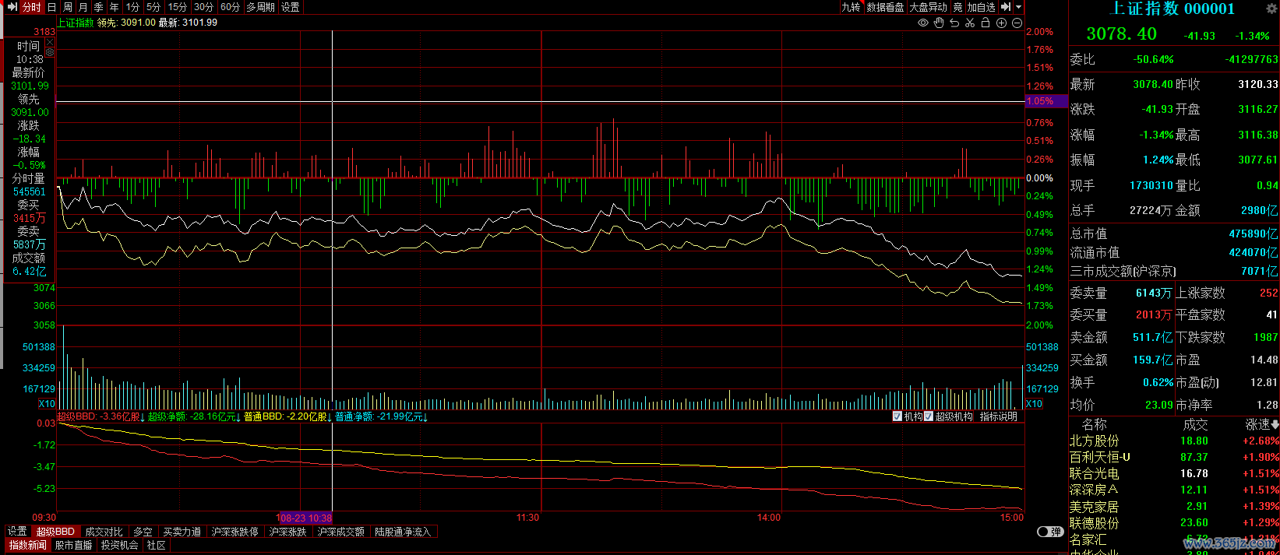Select the 周 weekly period tab
This screenshot has height=555, width=1280.
click(68, 7)
